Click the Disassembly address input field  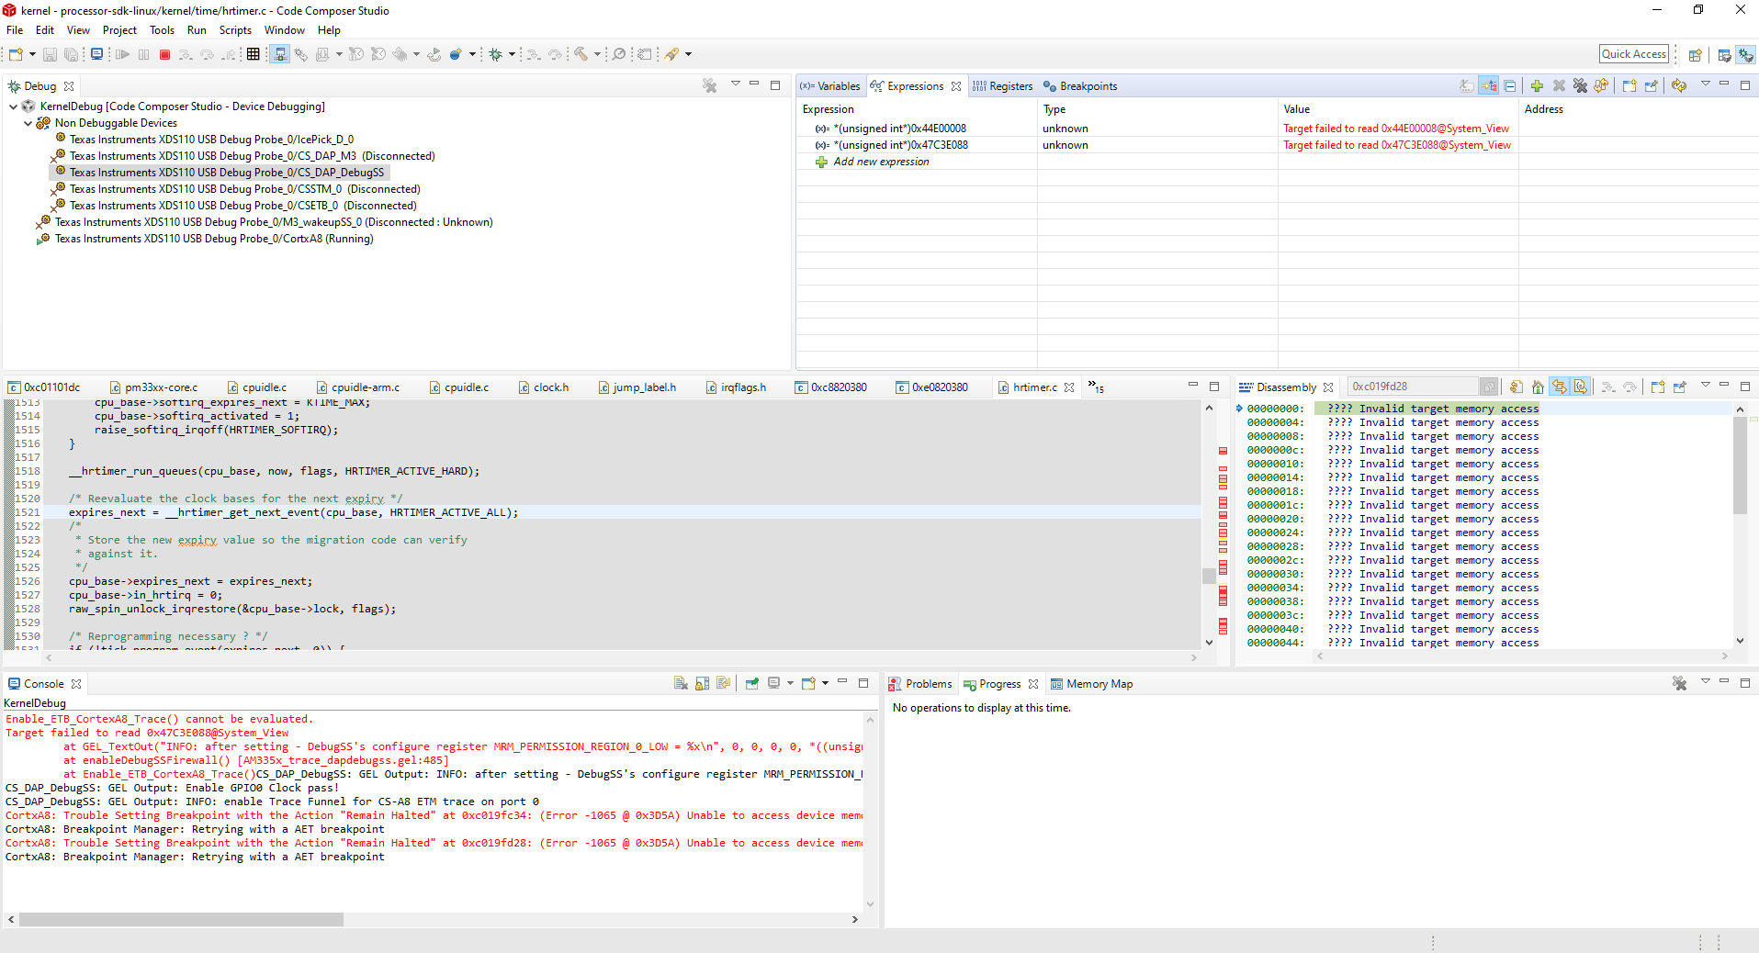[x=1414, y=387]
